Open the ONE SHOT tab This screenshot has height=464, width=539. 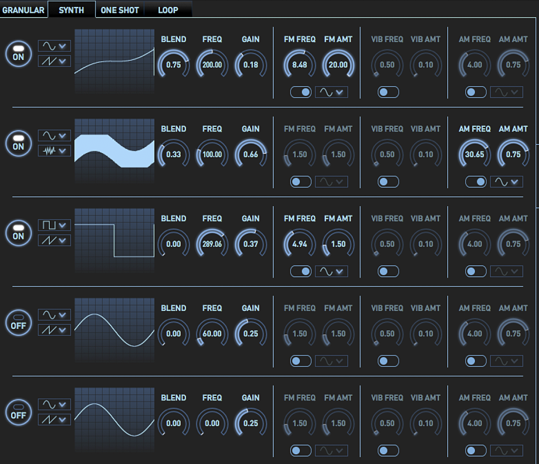coord(120,10)
